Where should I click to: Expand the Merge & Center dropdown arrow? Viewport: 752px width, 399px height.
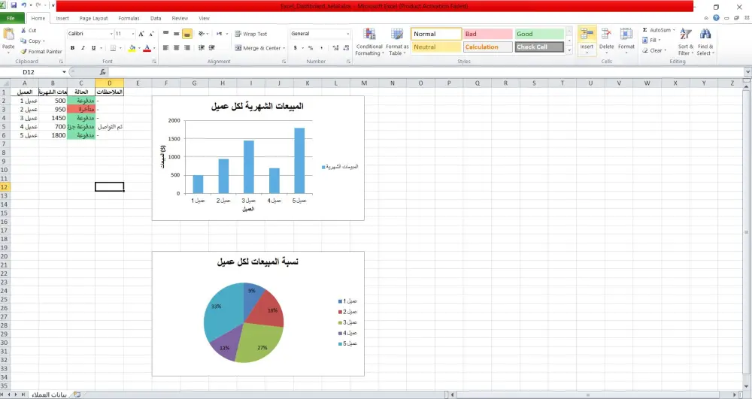pyautogui.click(x=284, y=48)
